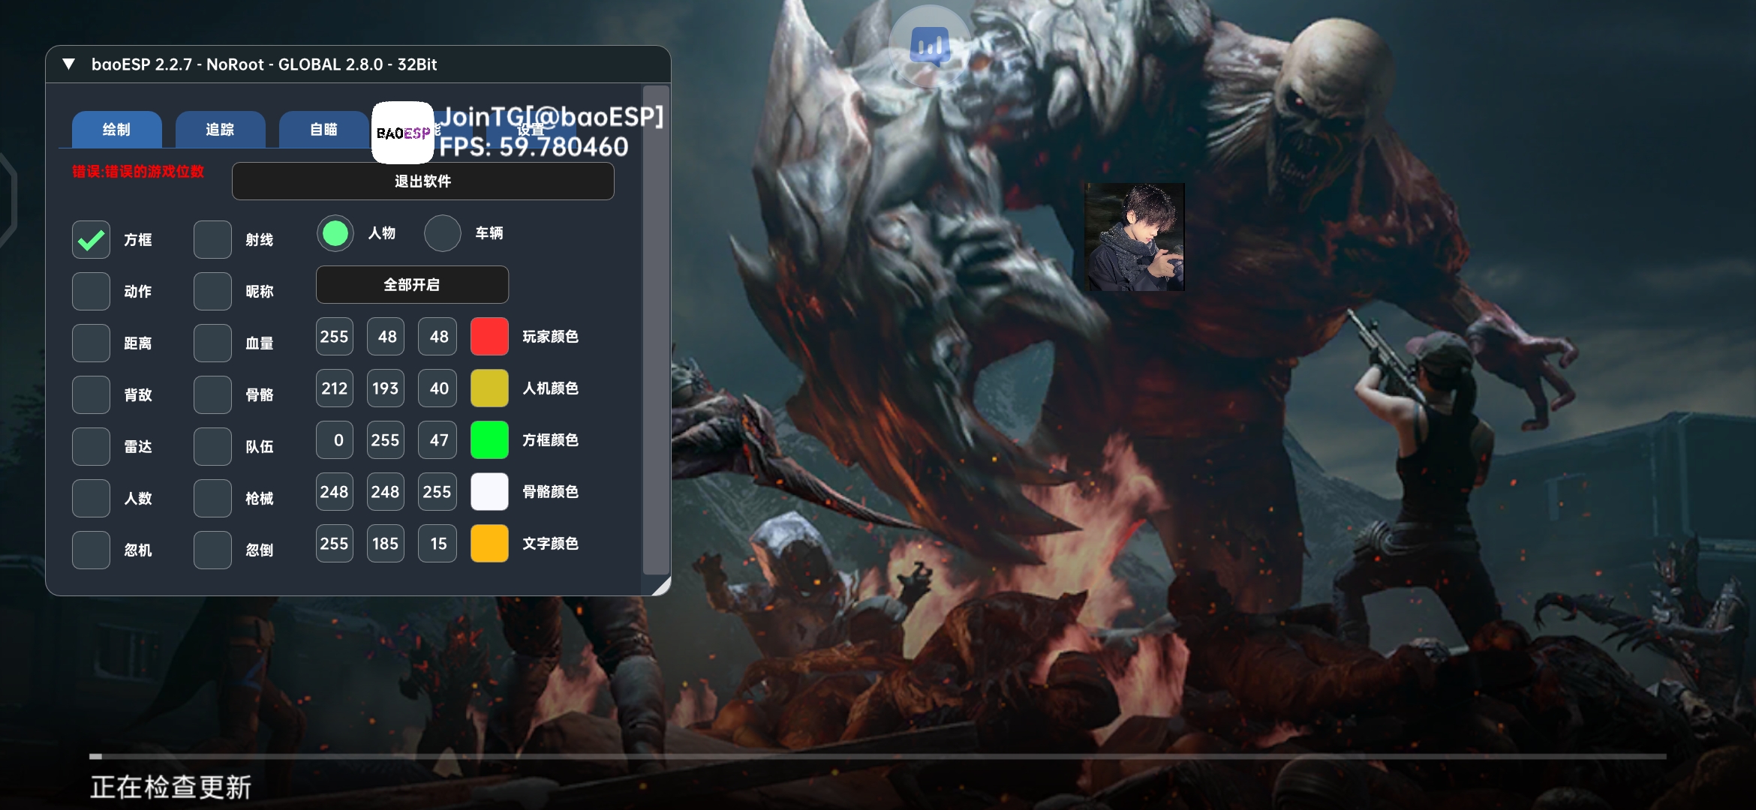
Task: Edit the 47 field in 方框颜色 row
Action: [438, 440]
